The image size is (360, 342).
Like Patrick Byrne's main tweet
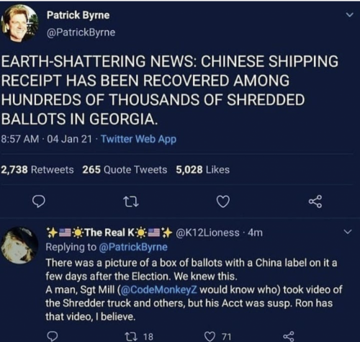pos(223,202)
